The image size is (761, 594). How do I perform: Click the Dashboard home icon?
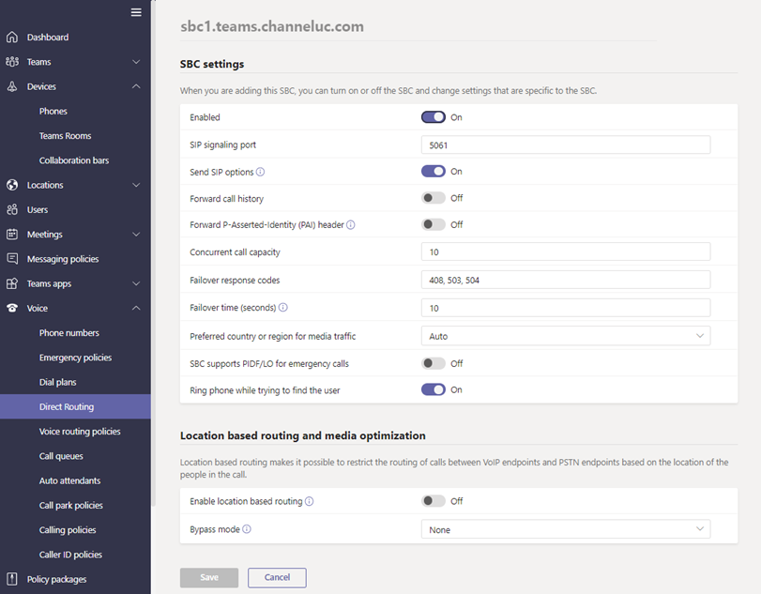pos(12,37)
